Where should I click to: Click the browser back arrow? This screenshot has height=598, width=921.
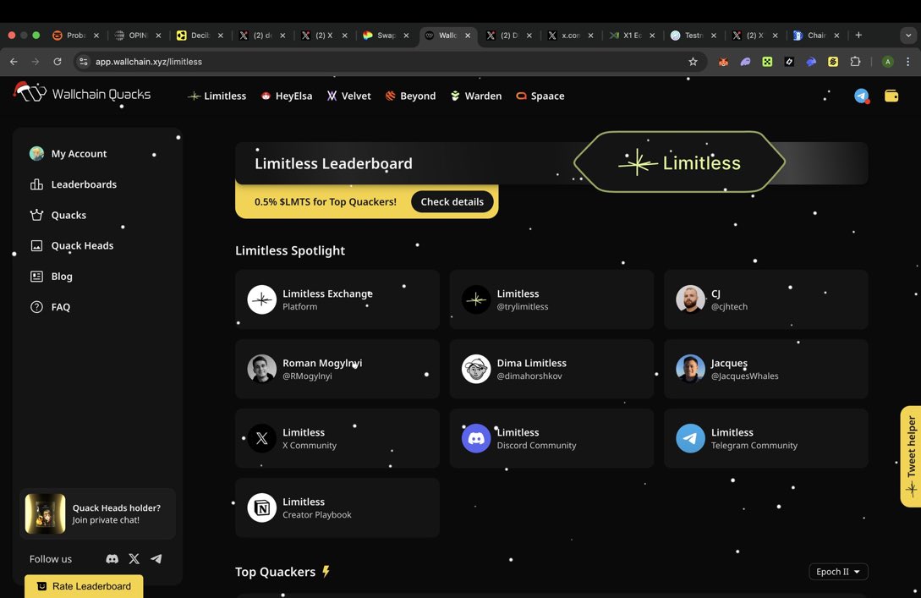[14, 62]
